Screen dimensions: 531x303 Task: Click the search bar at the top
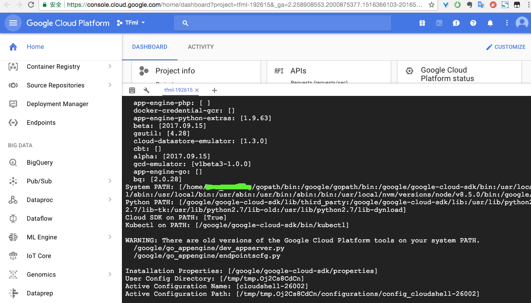click(282, 22)
